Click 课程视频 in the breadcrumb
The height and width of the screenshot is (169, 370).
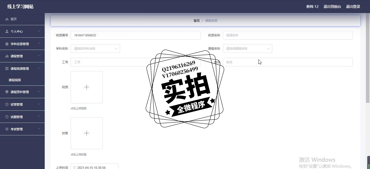pyautogui.click(x=211, y=21)
